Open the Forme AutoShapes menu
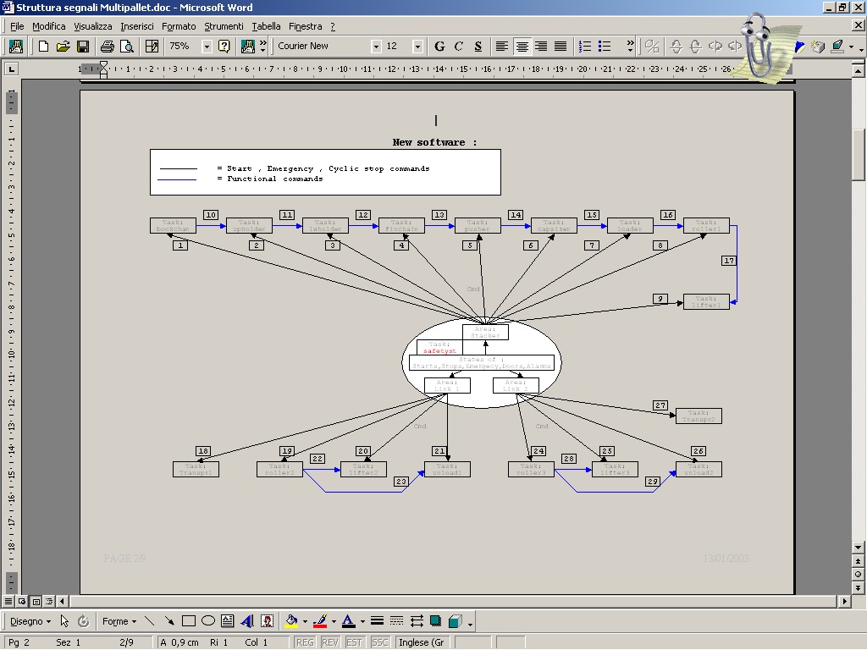867x650 pixels. (119, 621)
